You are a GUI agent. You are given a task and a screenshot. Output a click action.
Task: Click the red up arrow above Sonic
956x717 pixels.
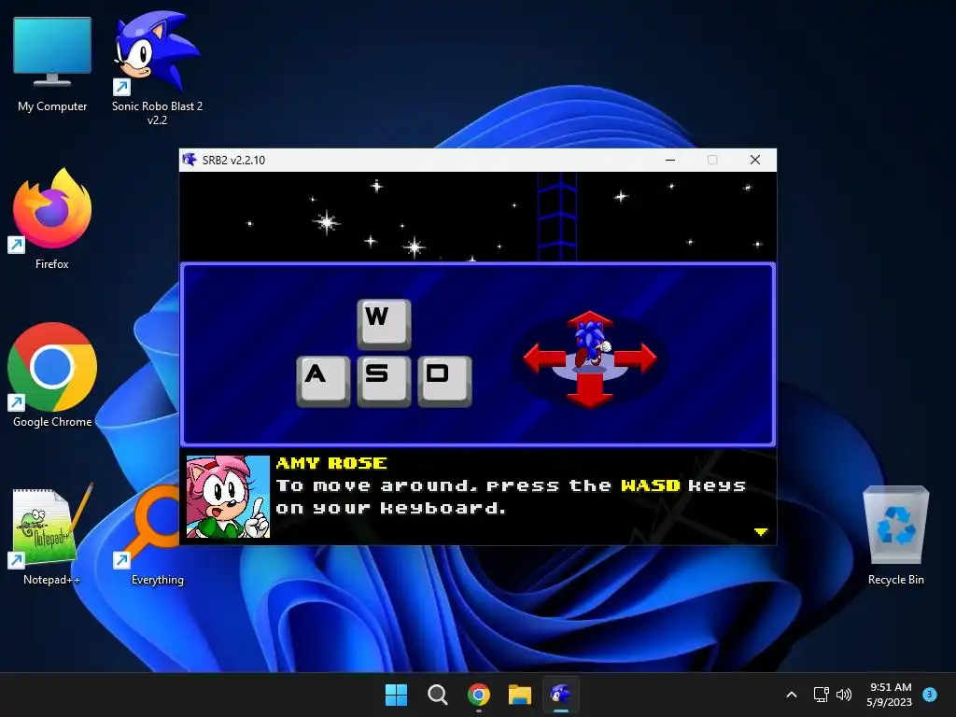tap(590, 319)
